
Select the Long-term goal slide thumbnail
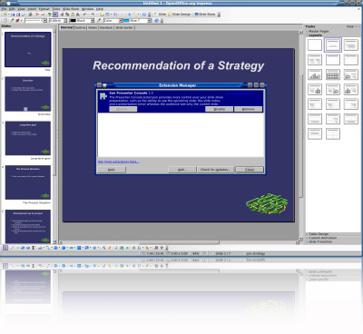(28, 138)
